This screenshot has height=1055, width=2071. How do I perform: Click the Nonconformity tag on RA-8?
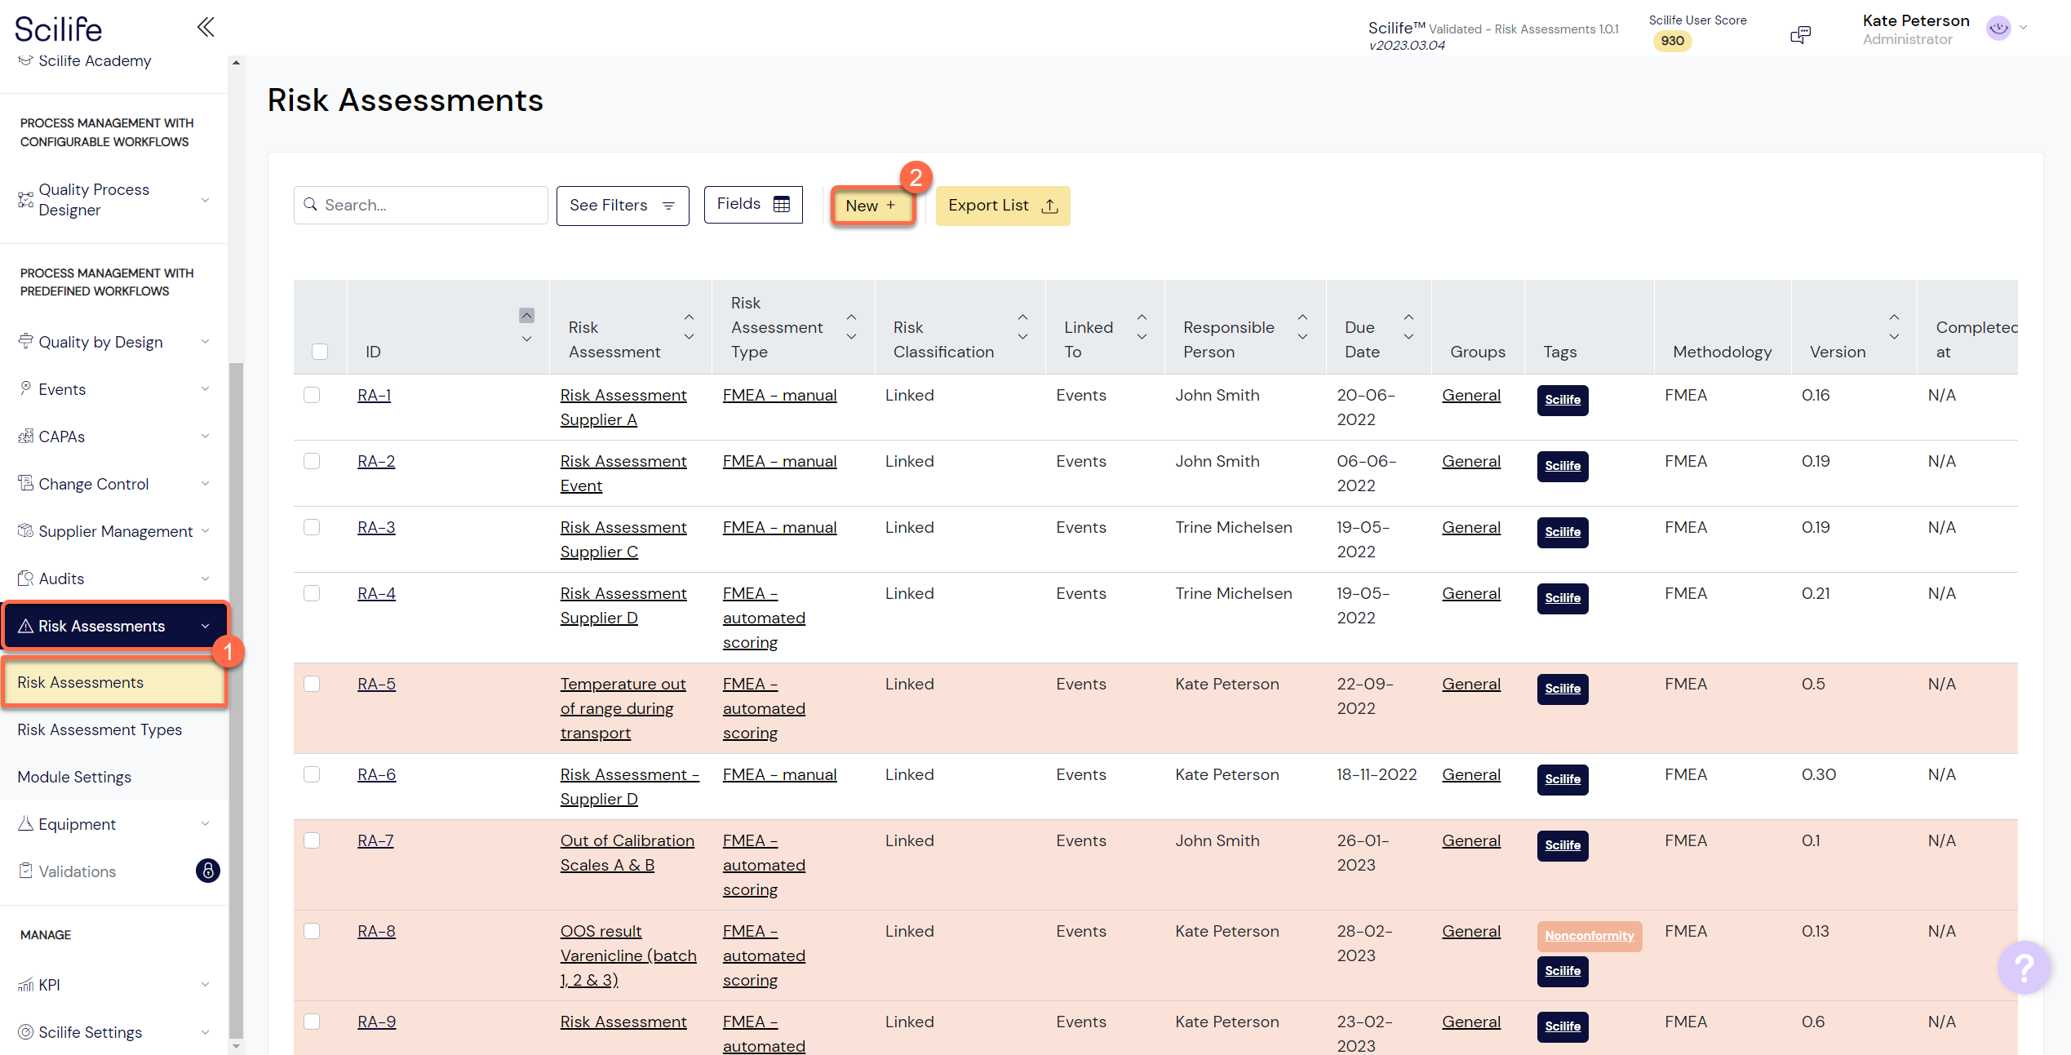click(1589, 936)
